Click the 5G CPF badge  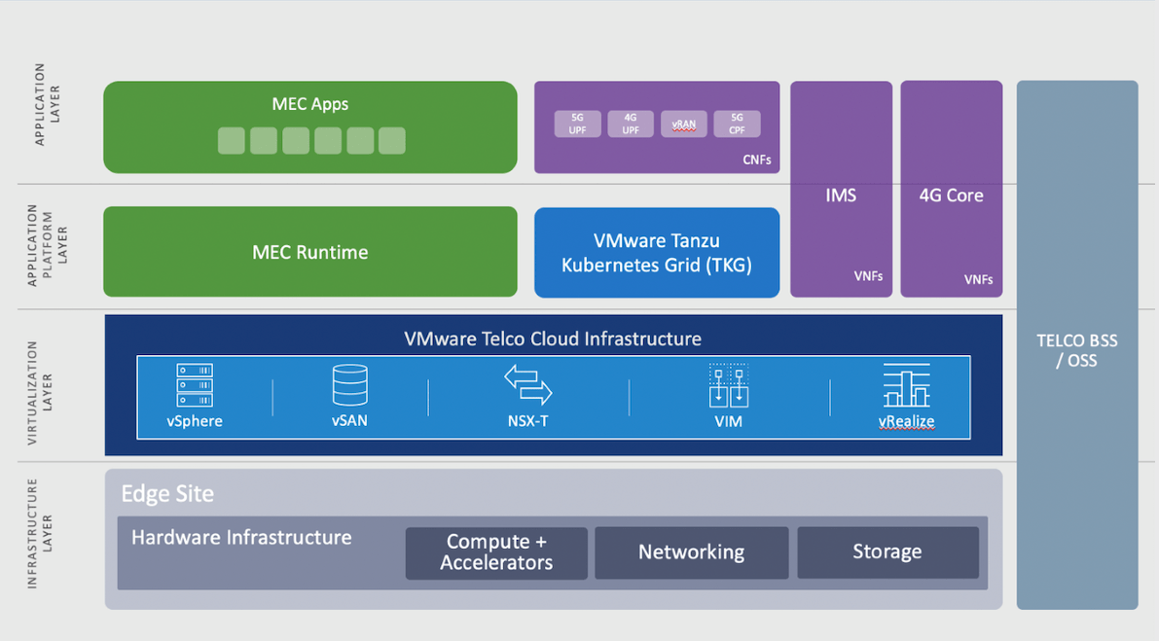[737, 125]
